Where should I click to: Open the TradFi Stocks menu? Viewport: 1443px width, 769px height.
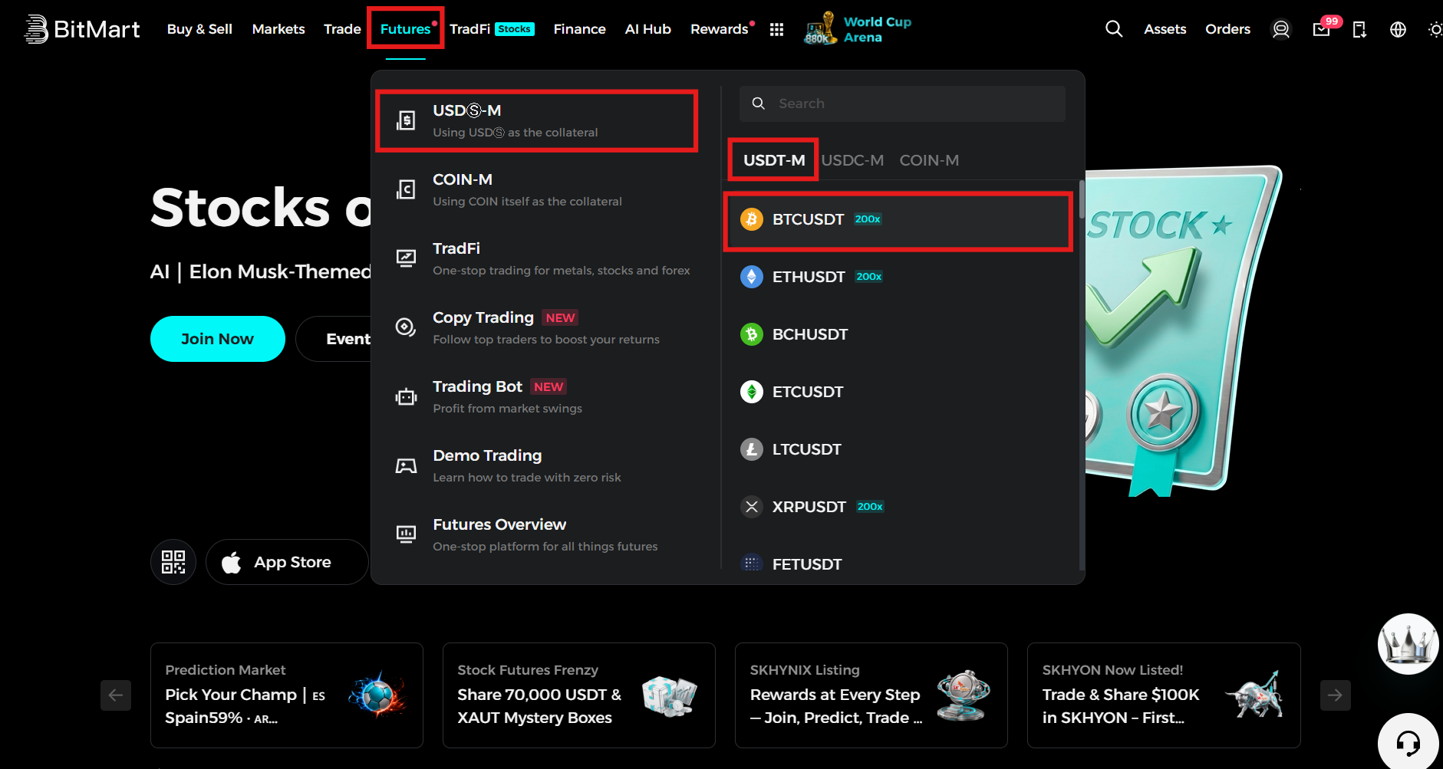[492, 29]
